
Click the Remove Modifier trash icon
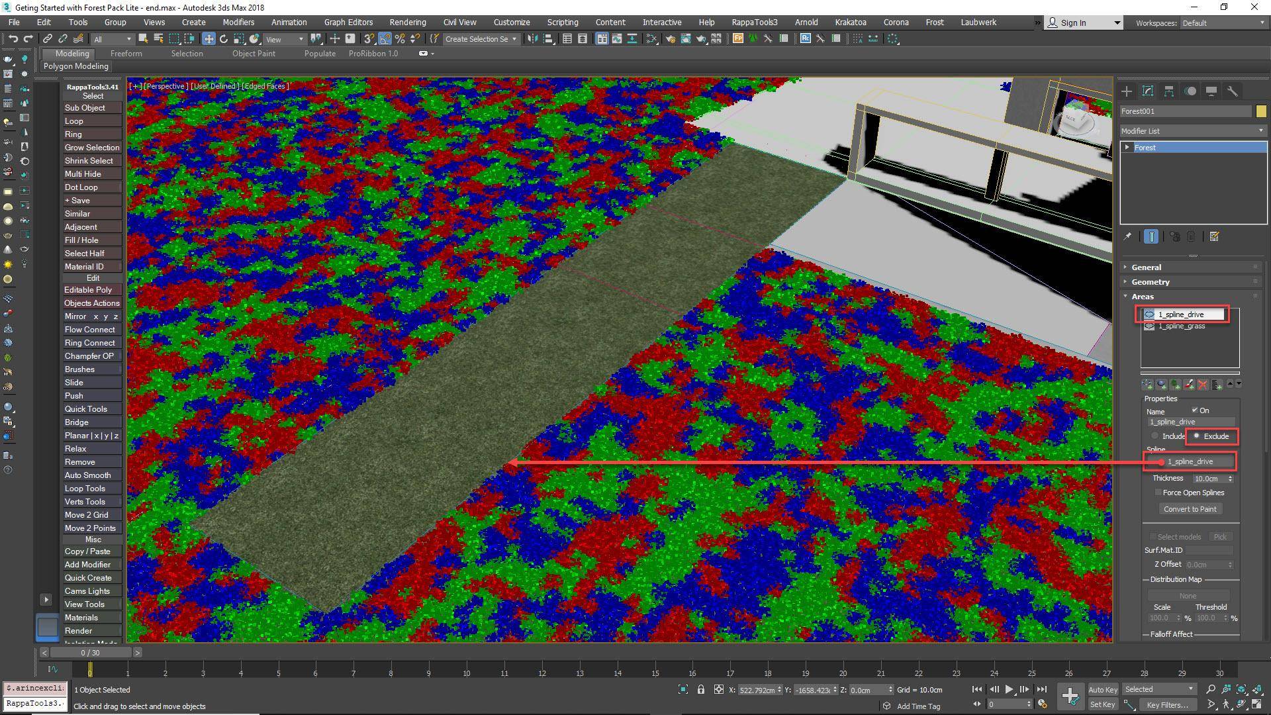[x=1192, y=236]
